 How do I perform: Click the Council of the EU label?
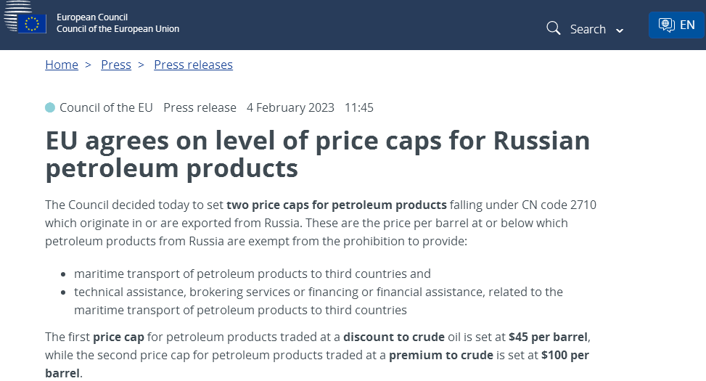click(106, 107)
